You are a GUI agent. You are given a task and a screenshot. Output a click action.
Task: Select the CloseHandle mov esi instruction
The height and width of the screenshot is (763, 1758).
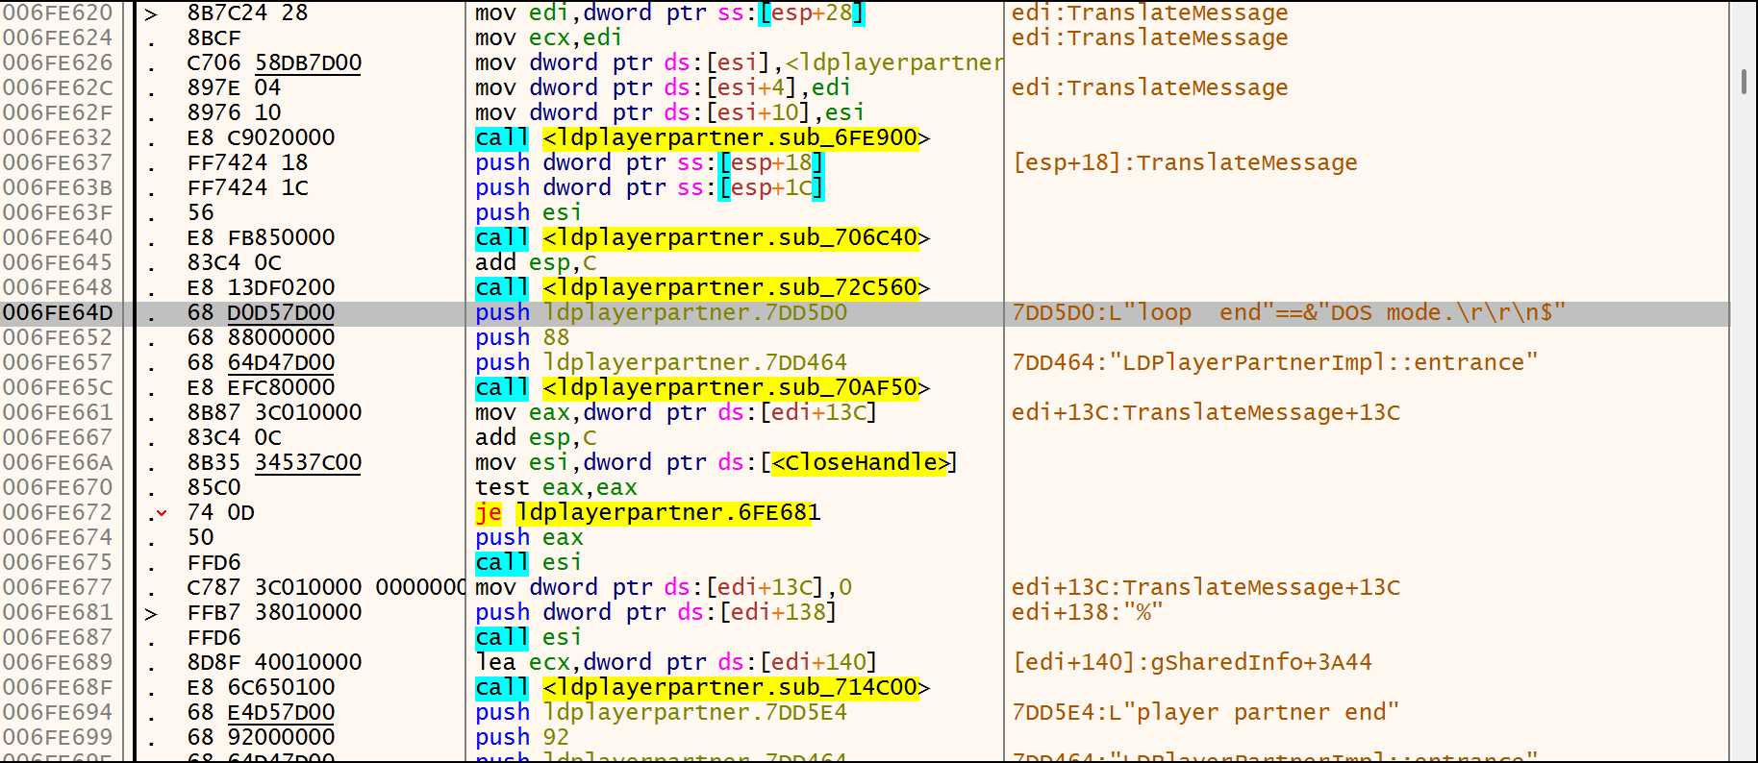pyautogui.click(x=716, y=462)
